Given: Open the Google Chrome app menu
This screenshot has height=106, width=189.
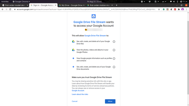Looking at the screenshot, I should [21, 2].
